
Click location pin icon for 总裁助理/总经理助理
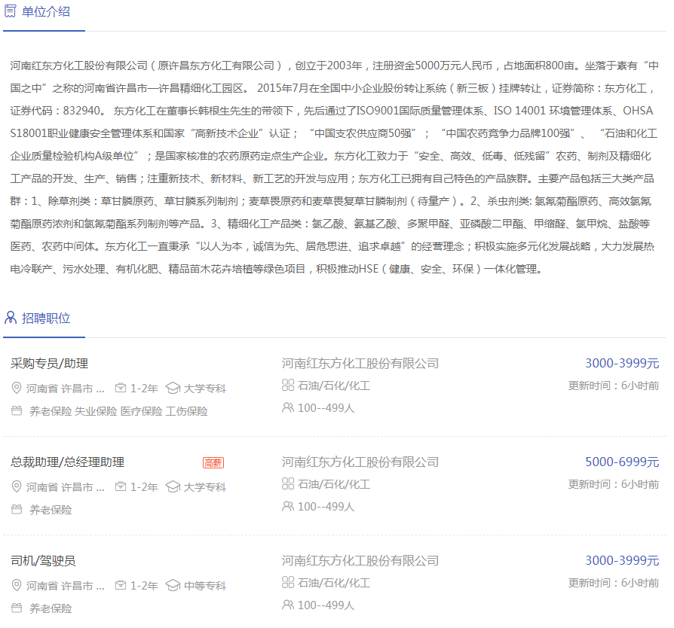[17, 486]
